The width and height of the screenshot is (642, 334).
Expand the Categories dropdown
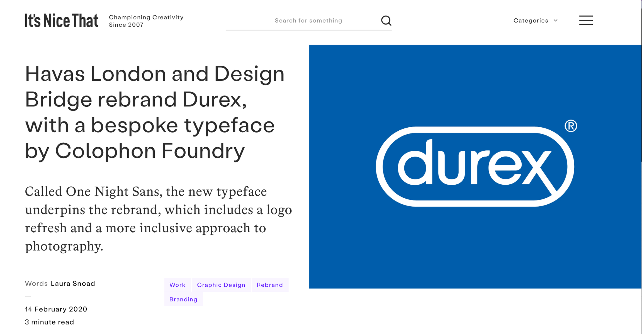tap(536, 21)
